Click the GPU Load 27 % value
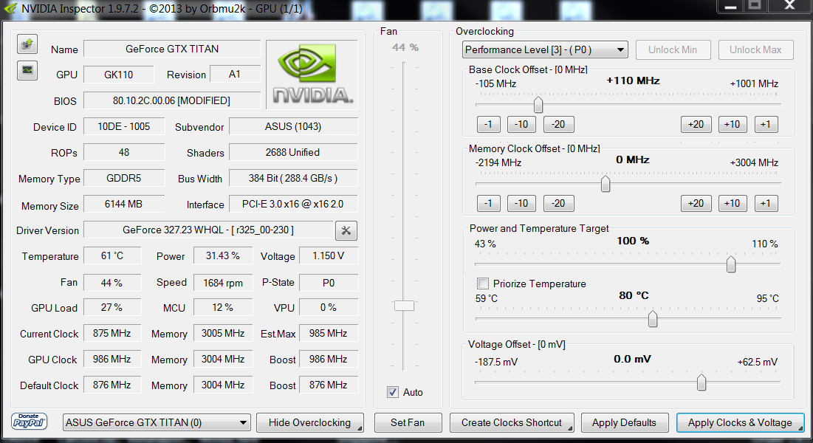The width and height of the screenshot is (813, 443). click(x=112, y=307)
